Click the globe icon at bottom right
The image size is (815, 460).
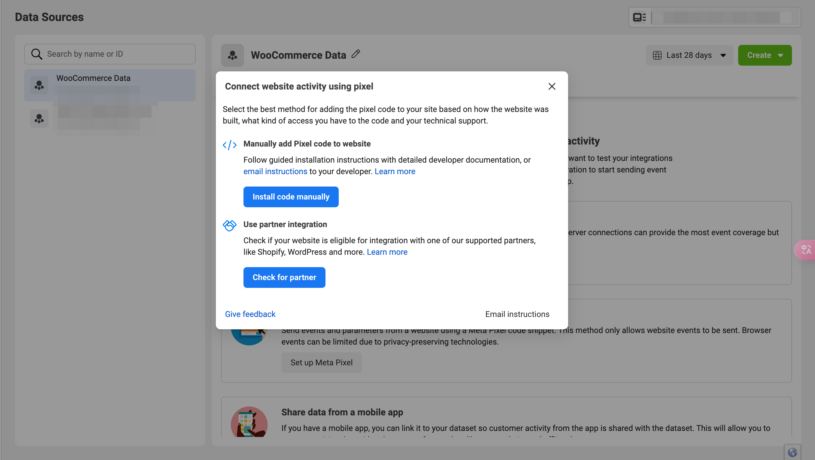(793, 453)
